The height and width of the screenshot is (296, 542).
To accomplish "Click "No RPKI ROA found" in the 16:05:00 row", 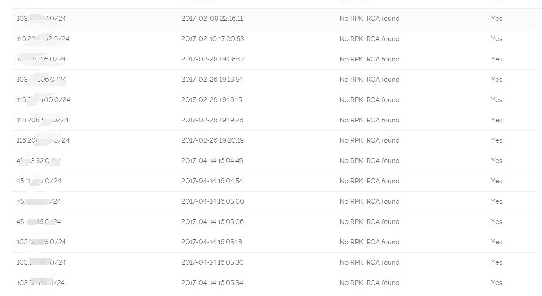I will (x=369, y=201).
